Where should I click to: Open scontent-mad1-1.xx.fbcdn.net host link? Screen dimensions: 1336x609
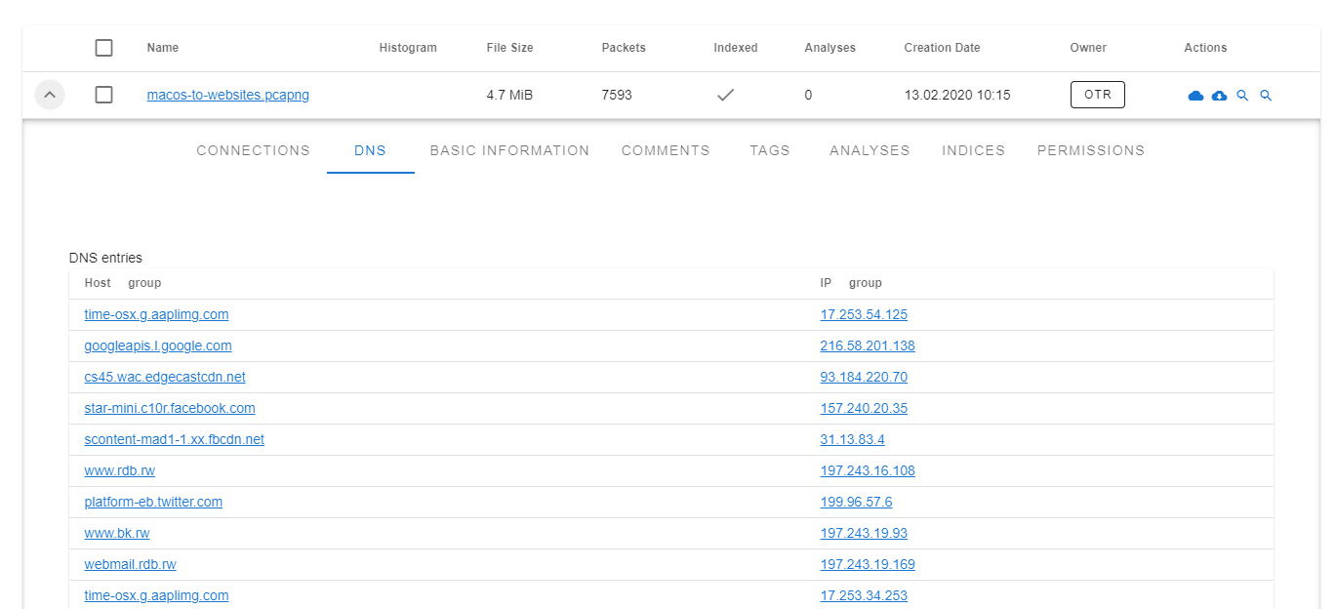pyautogui.click(x=175, y=440)
